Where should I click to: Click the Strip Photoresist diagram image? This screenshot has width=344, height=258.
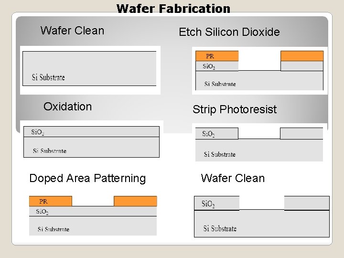pyautogui.click(x=259, y=144)
